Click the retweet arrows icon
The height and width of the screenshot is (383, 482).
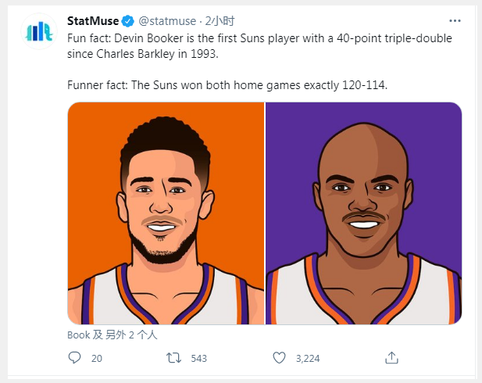[176, 358]
